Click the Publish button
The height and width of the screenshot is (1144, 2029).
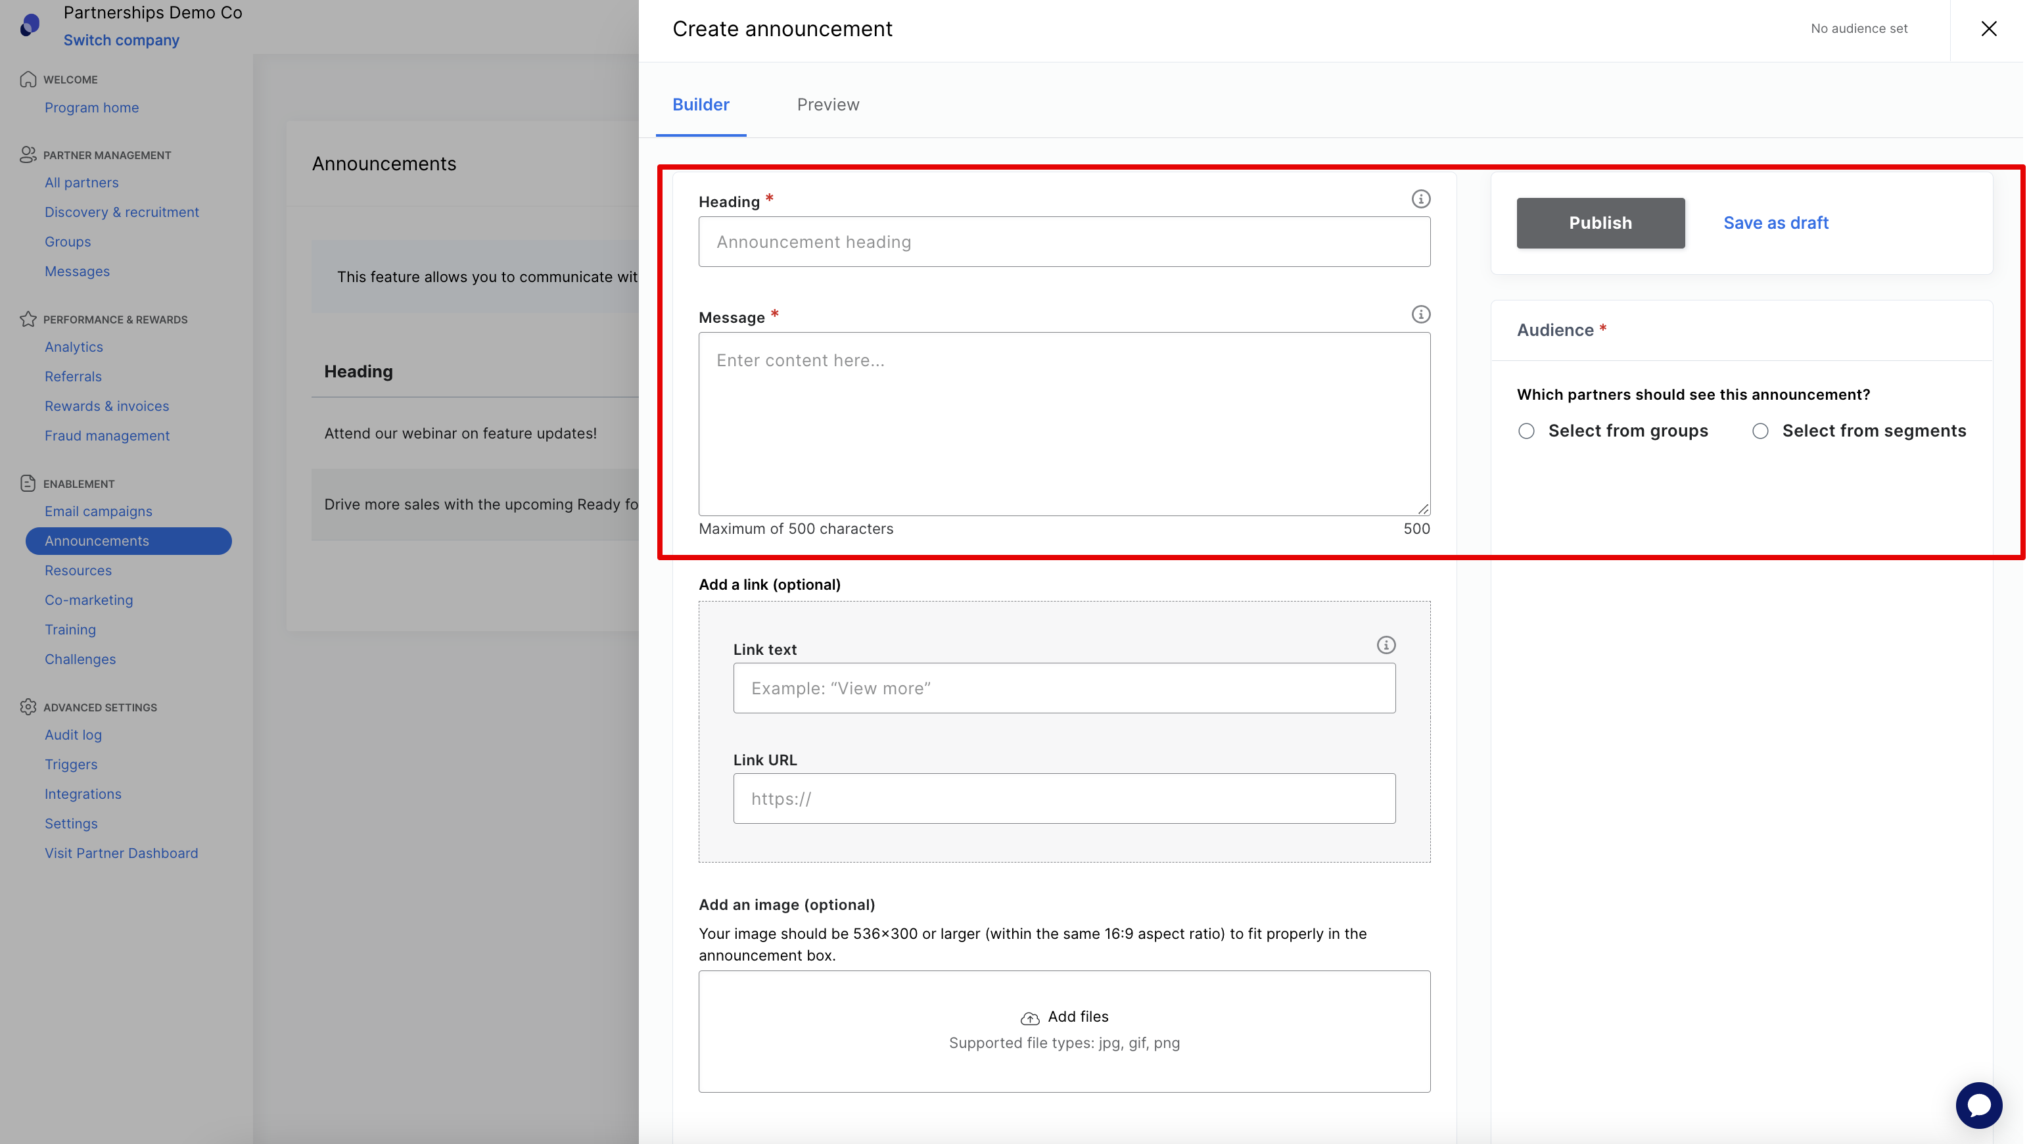[1600, 223]
